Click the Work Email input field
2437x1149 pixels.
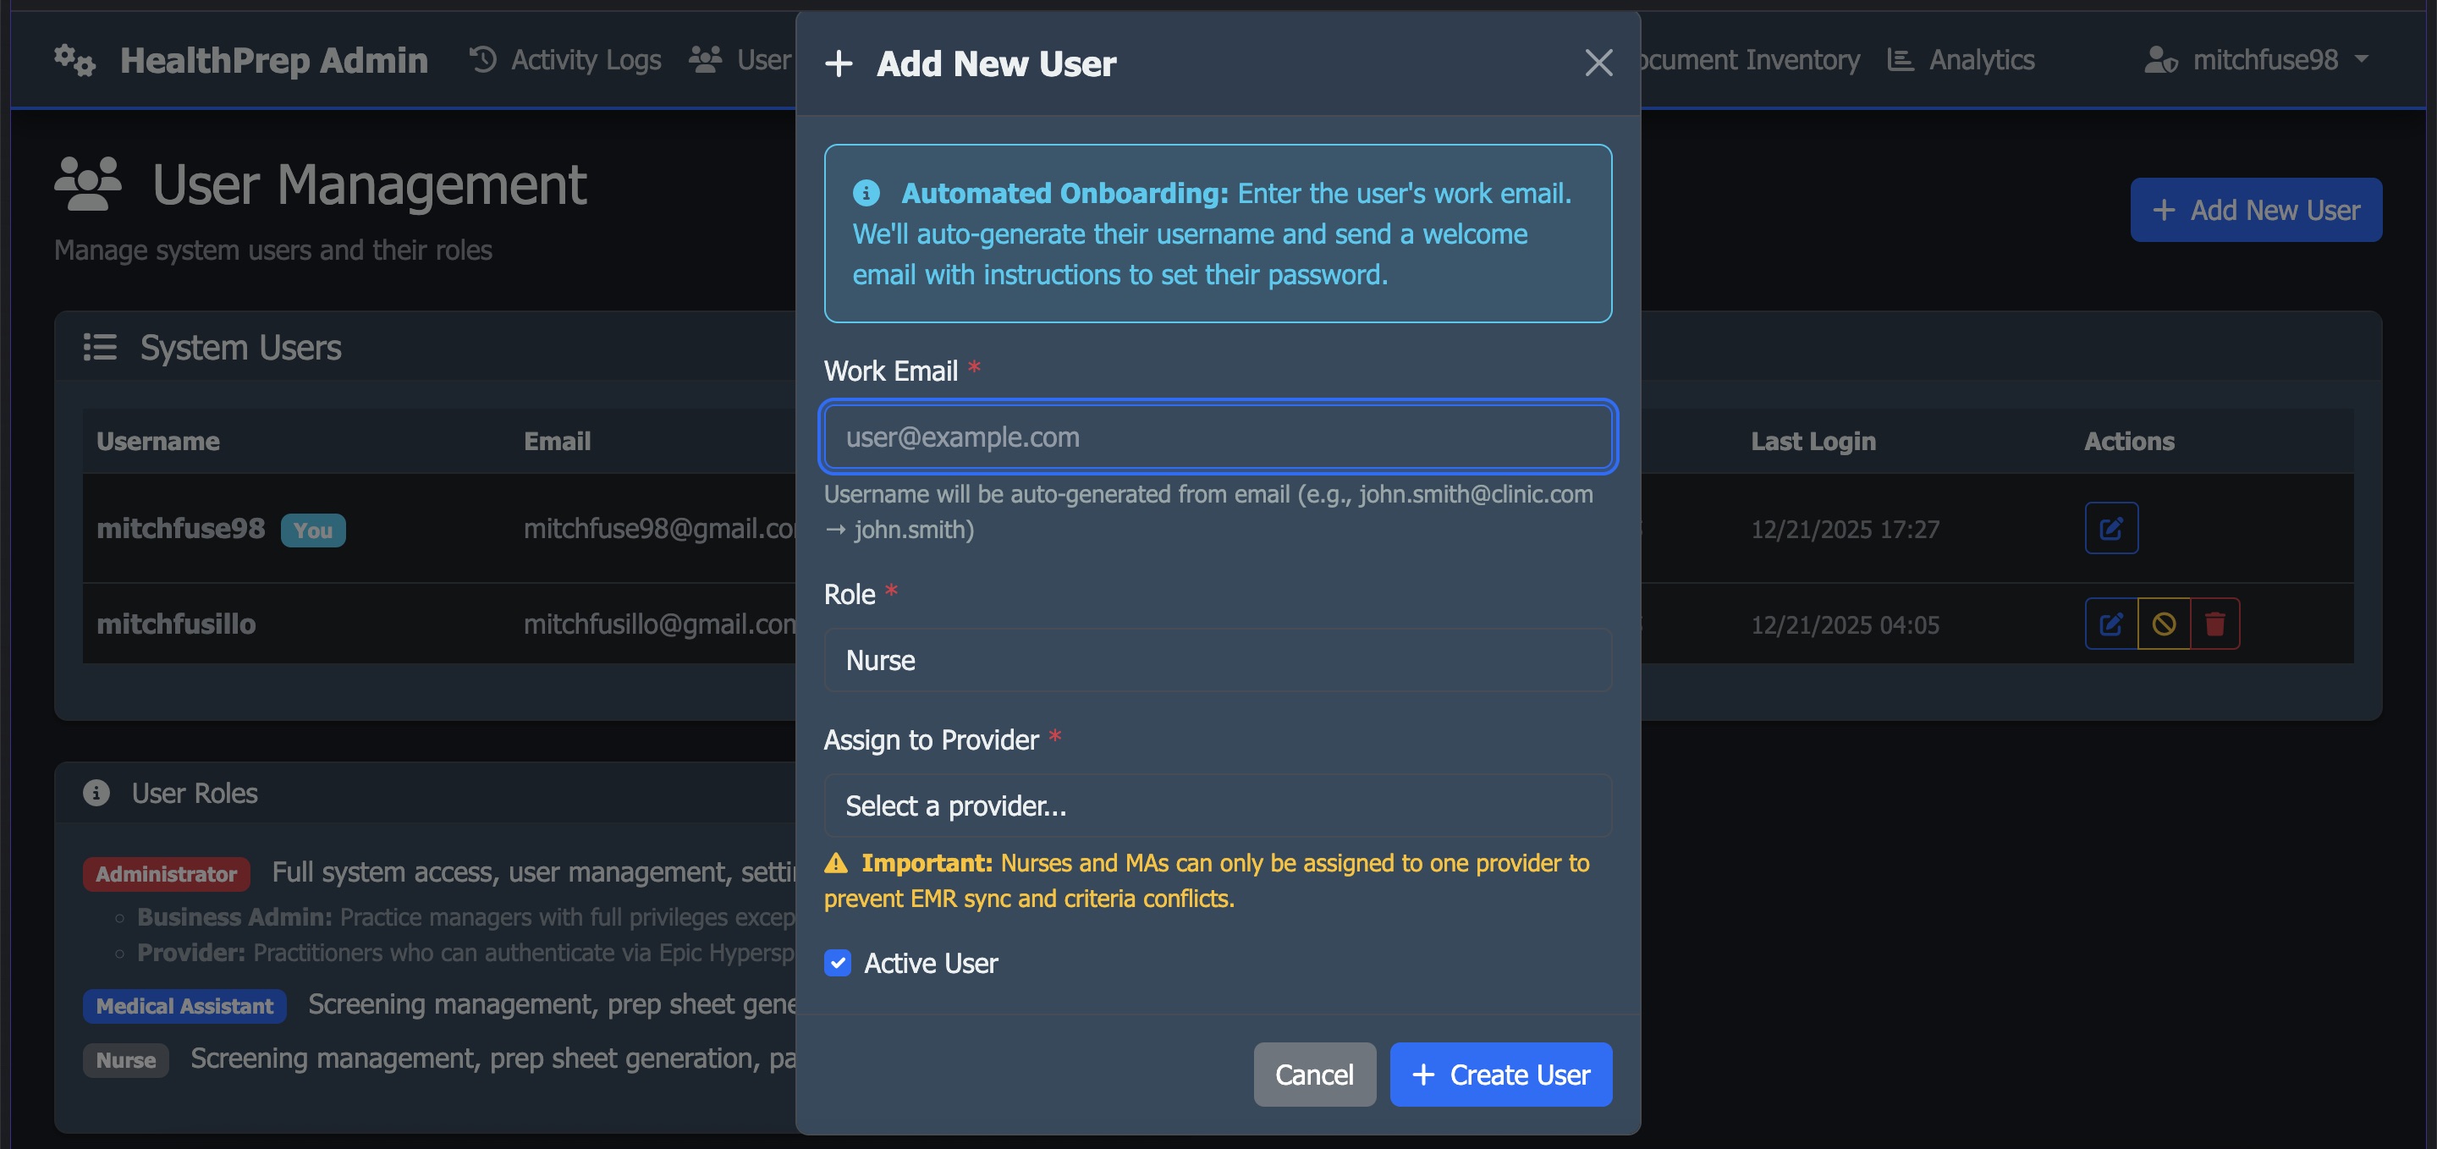(1217, 436)
